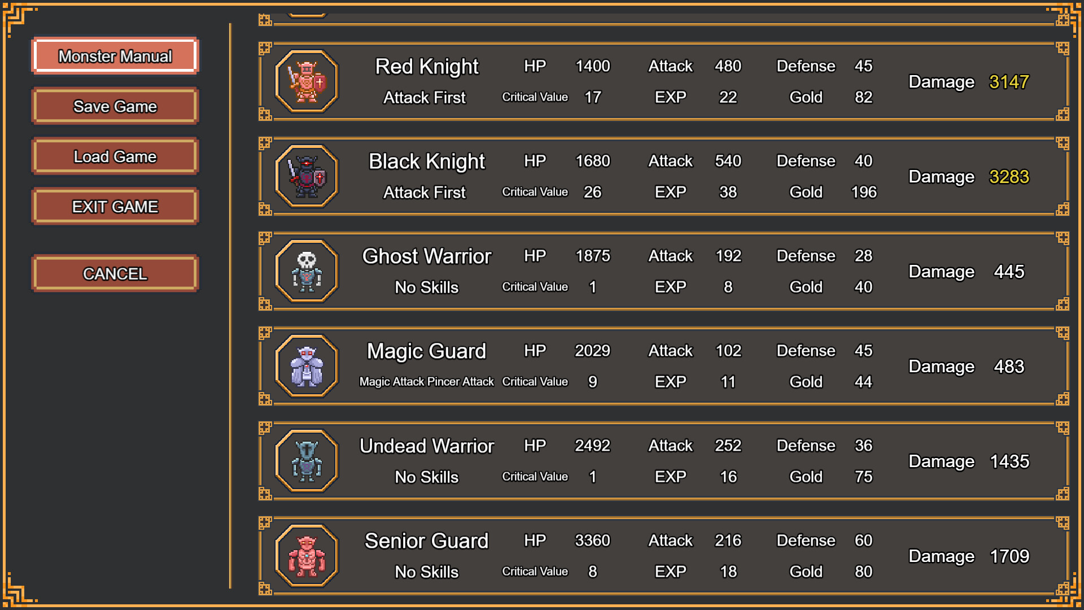Select the Black Knight sprite icon
Screen dimensions: 1084x610
(305, 176)
